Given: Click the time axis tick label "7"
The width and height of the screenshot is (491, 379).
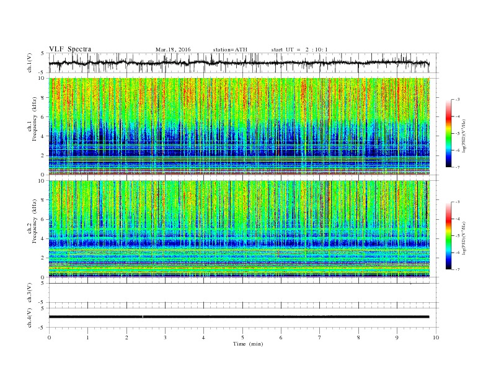Looking at the screenshot, I should [320, 338].
